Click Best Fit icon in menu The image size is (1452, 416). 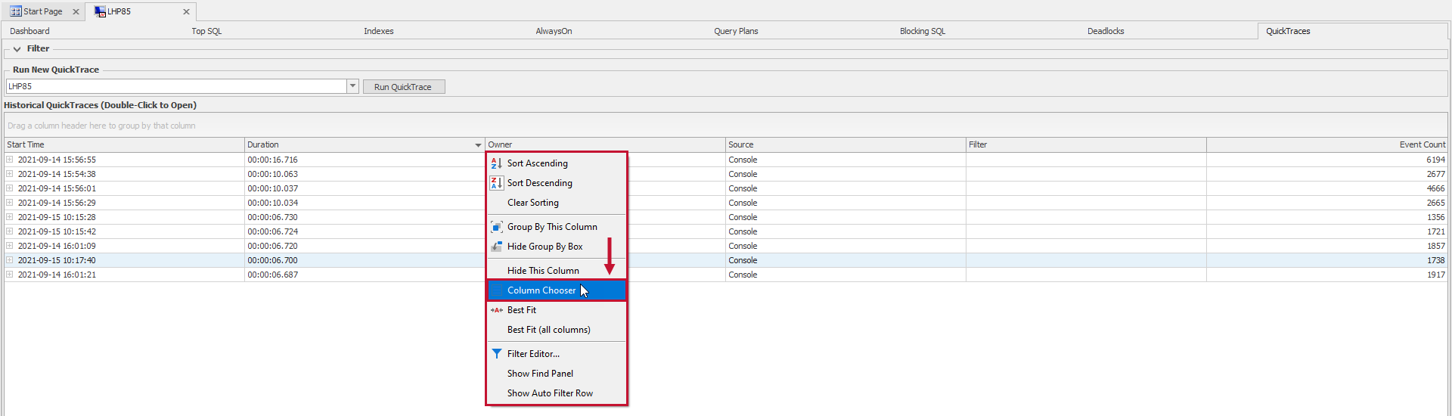click(496, 310)
